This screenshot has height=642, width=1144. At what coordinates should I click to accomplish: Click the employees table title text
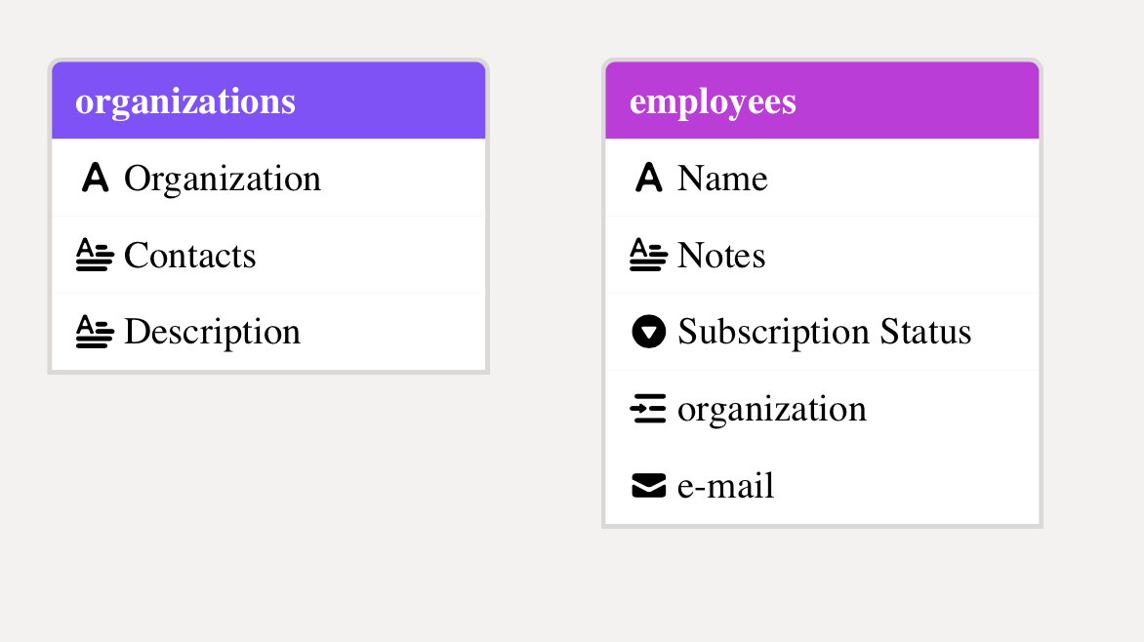[713, 101]
